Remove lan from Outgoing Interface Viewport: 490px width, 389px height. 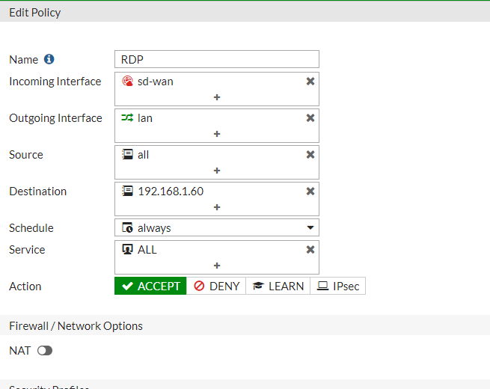point(310,117)
